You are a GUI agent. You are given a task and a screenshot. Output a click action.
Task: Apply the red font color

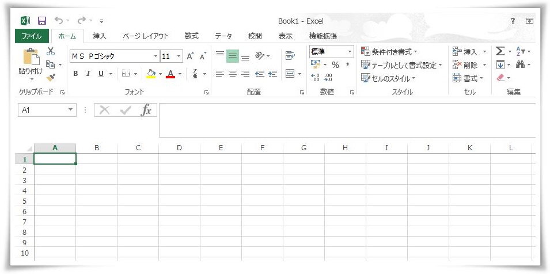(170, 74)
